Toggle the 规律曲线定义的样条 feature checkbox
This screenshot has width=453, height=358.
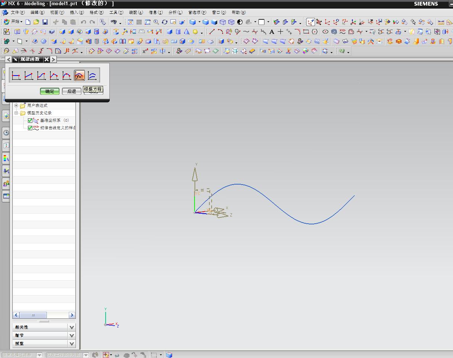coord(30,128)
